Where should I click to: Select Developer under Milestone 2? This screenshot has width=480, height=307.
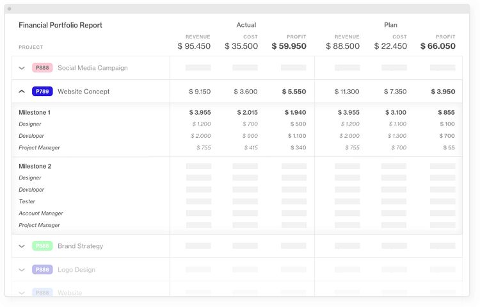pos(31,190)
